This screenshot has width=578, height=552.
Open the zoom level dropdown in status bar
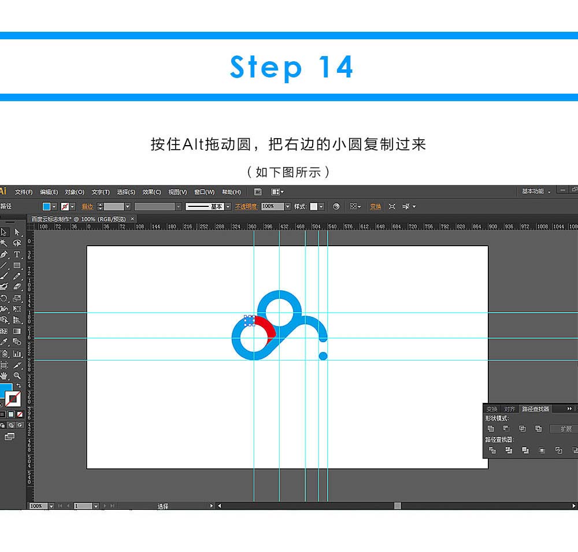(51, 506)
